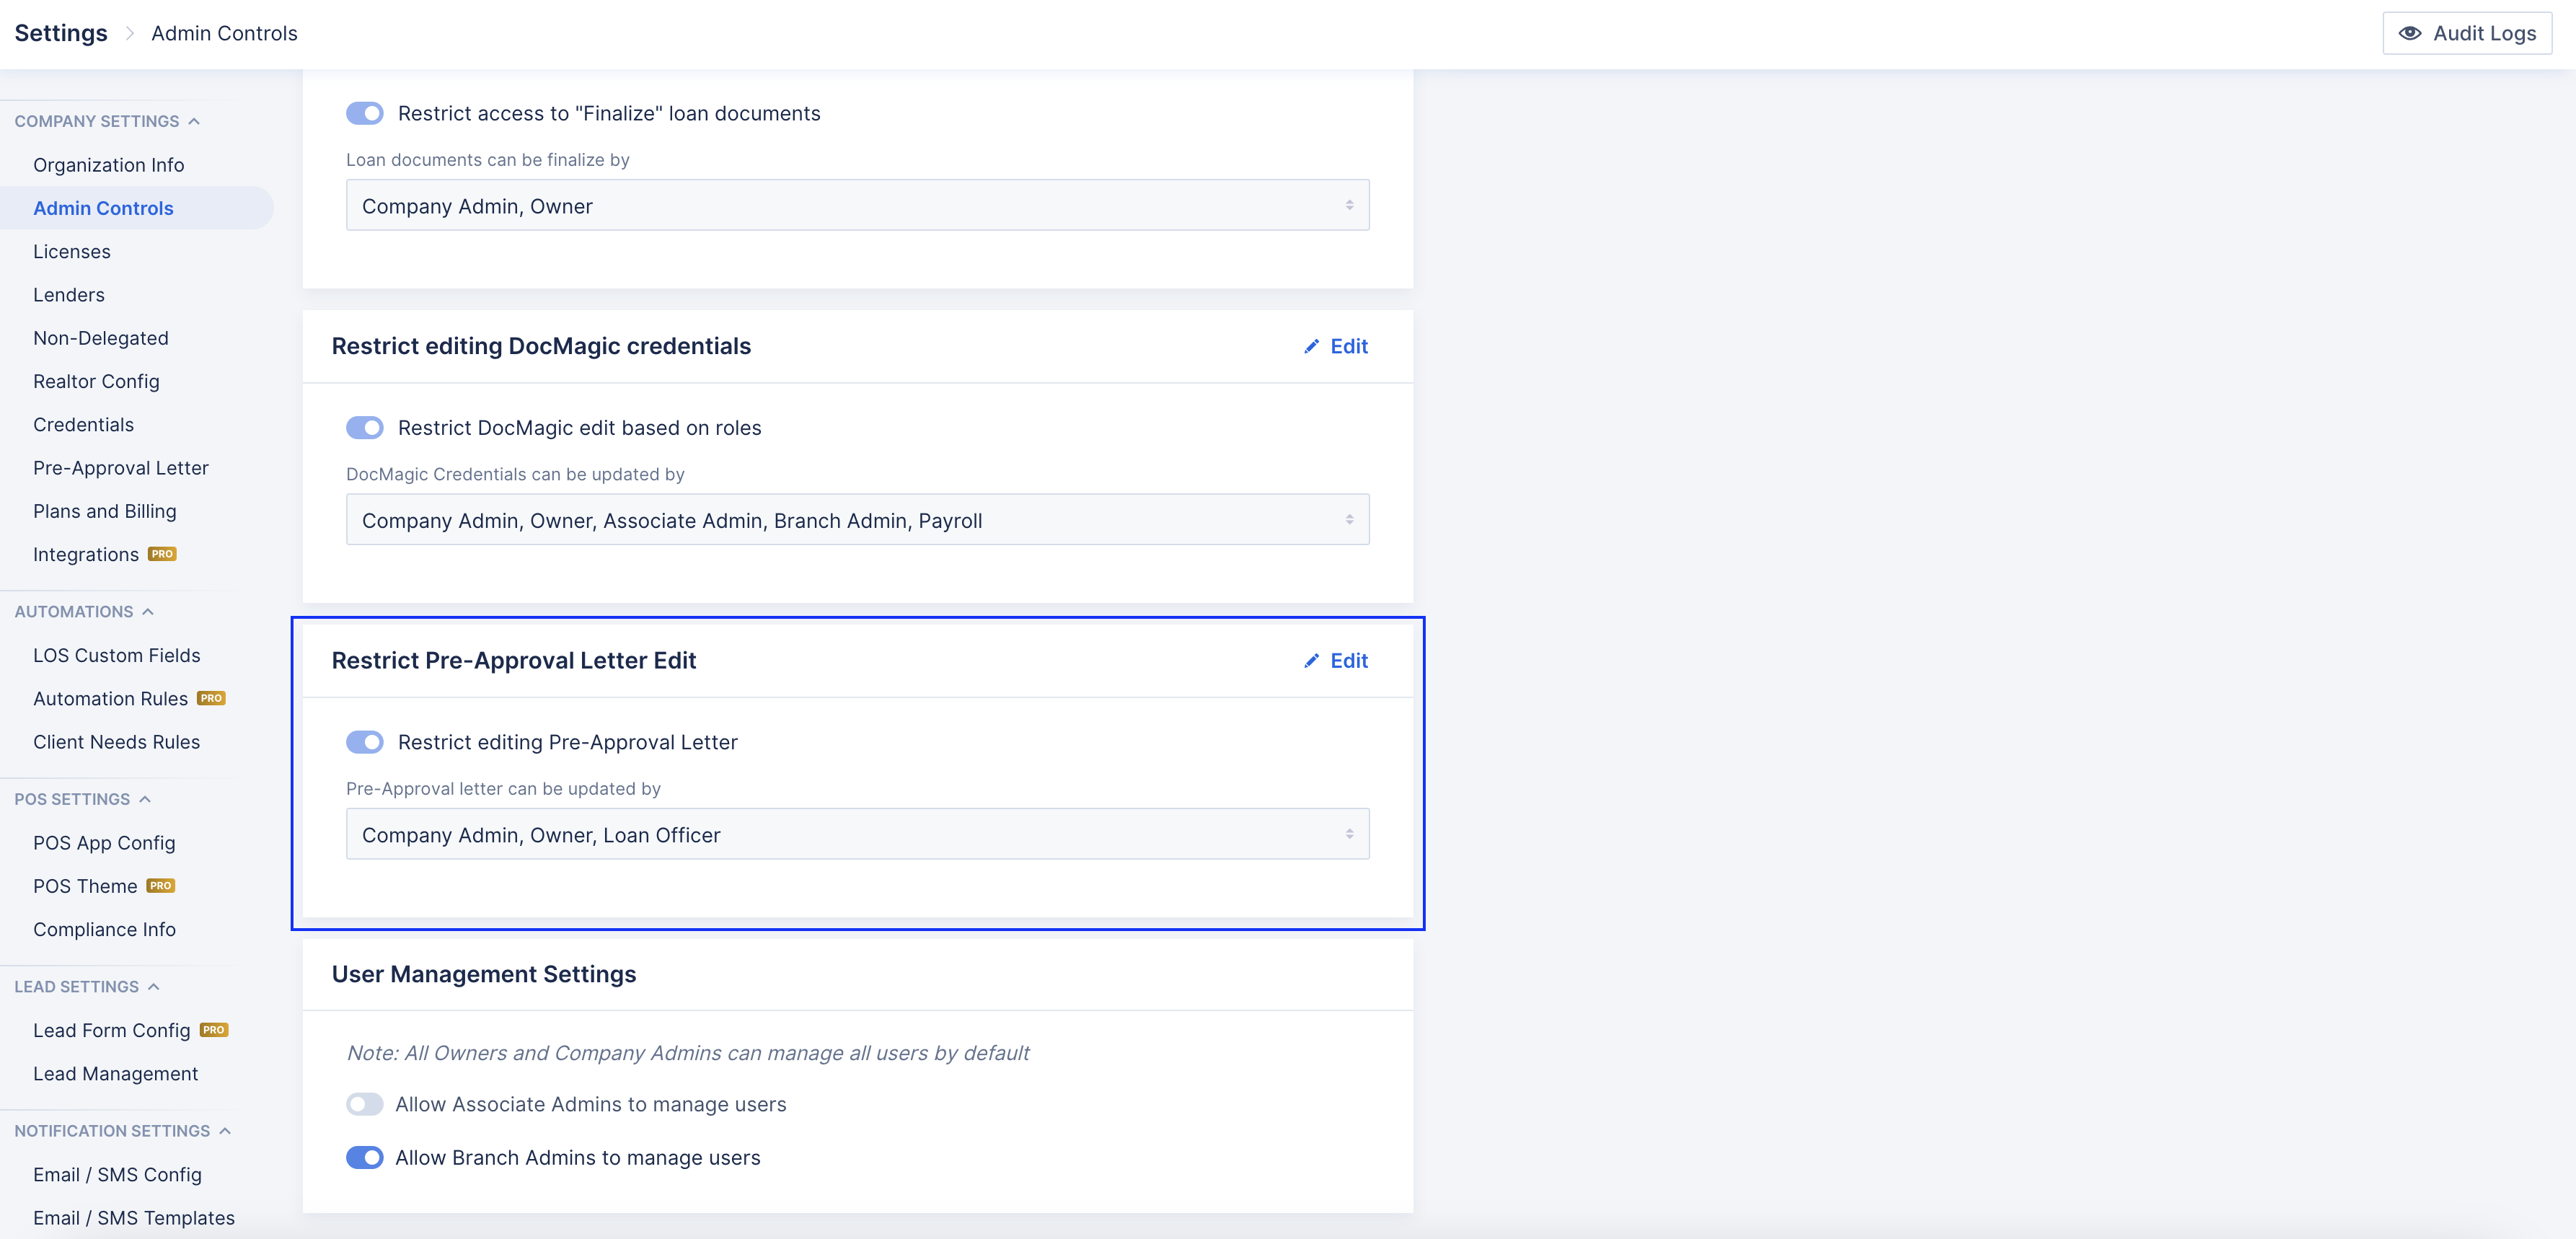Viewport: 2576px width, 1239px height.
Task: Click PRO badge beside Lead Form Config
Action: (x=214, y=1030)
